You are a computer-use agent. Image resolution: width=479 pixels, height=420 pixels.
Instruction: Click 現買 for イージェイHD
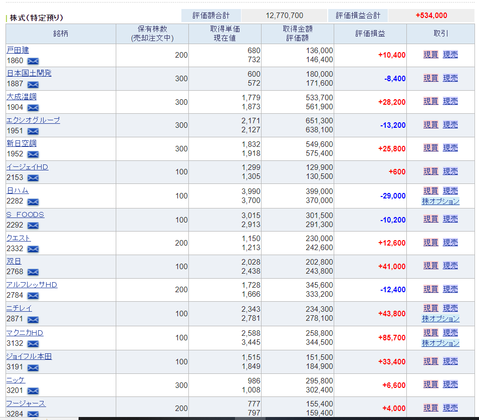431,171
